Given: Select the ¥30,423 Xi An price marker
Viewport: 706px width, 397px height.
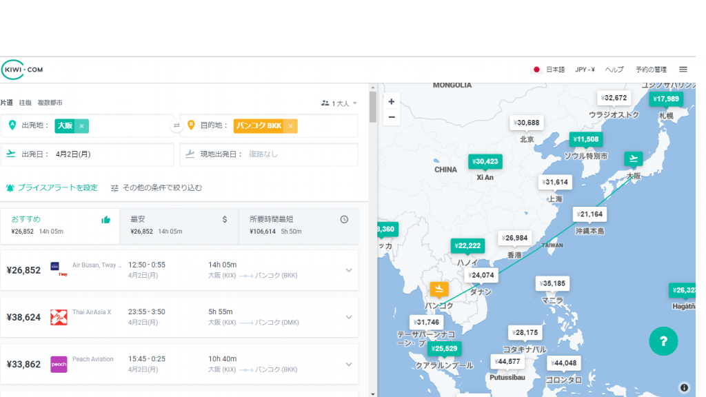Looking at the screenshot, I should tap(485, 161).
